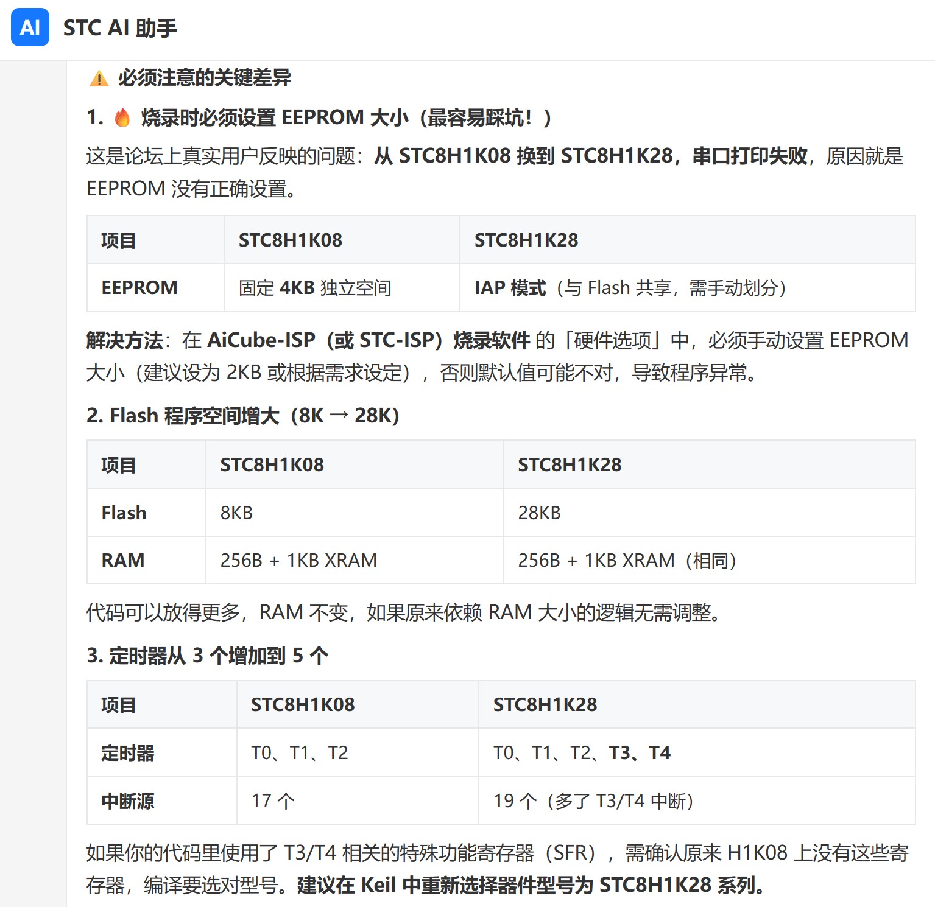
Task: Click Flash row label in second table
Action: pyautogui.click(x=124, y=513)
